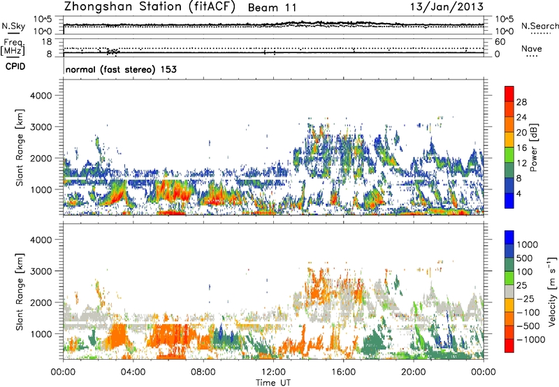Click the "12" power colorbar label
The height and width of the screenshot is (387, 559).
coord(521,163)
